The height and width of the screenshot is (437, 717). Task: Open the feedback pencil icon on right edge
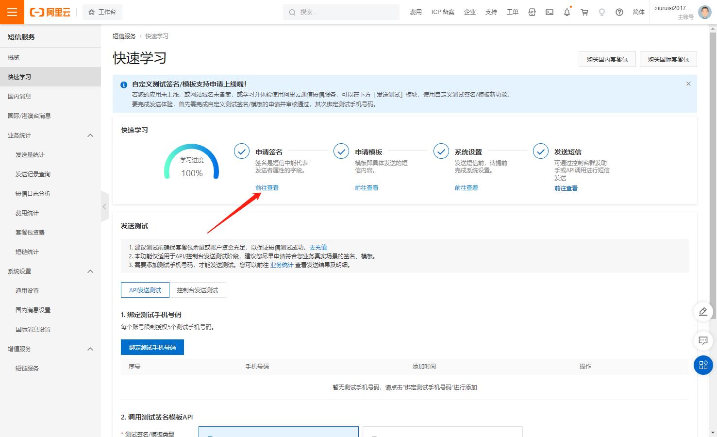[703, 312]
